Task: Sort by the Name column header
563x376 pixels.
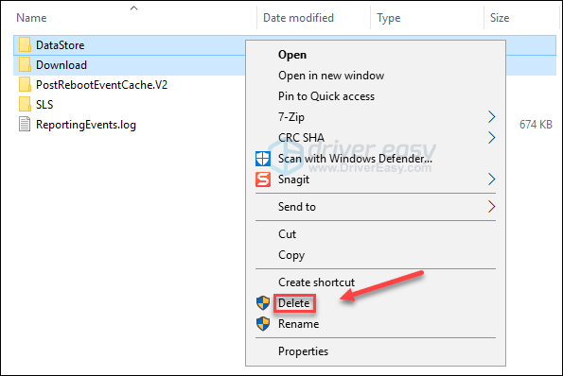Action: [x=31, y=18]
